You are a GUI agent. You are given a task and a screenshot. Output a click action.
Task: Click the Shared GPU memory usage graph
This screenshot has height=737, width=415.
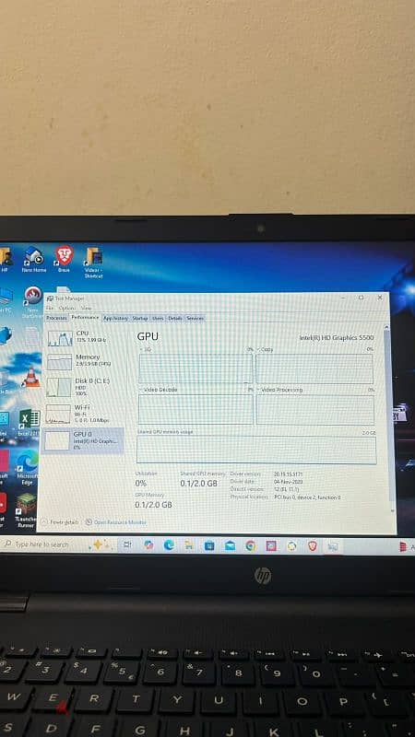(256, 450)
